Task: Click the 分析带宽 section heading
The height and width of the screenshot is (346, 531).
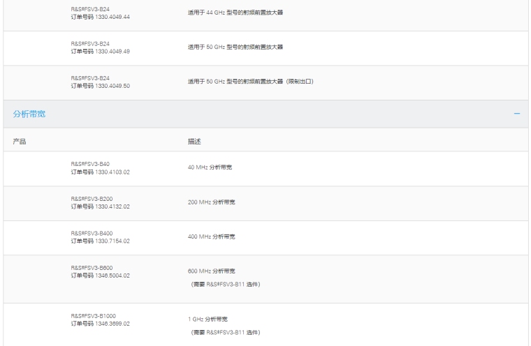Action: (25, 114)
